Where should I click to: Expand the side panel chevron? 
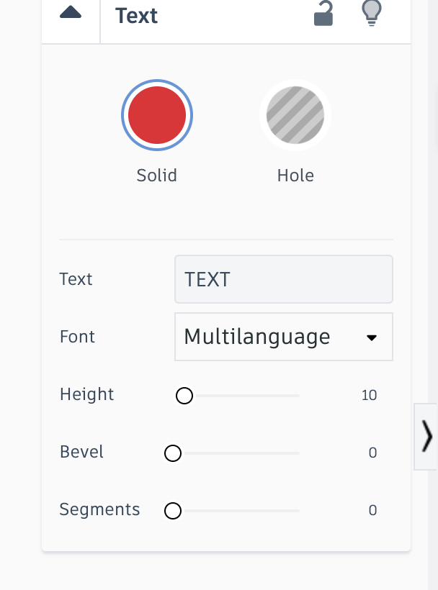(x=427, y=436)
